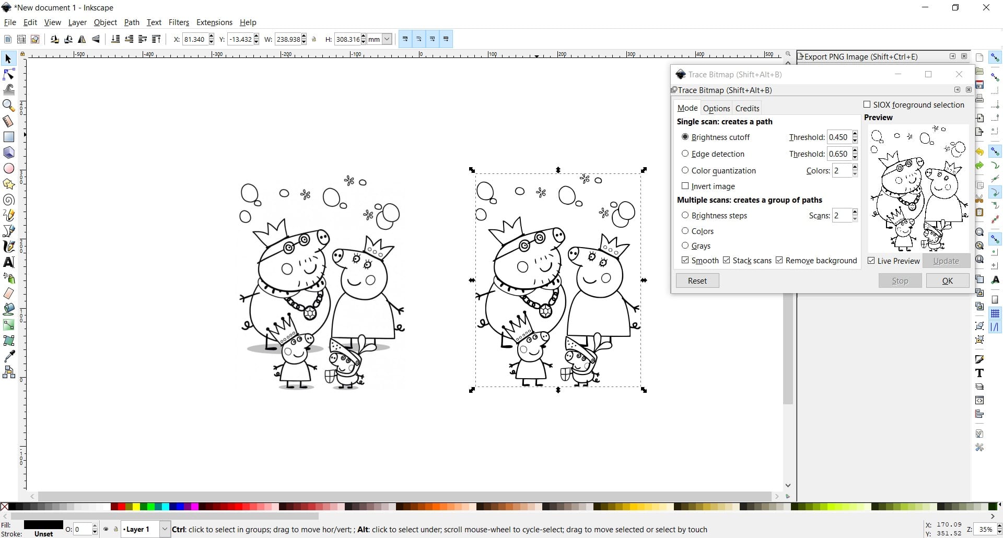Viewport: 1003px width, 538px height.
Task: Pick a red swatch from the palette
Action: pos(121,507)
